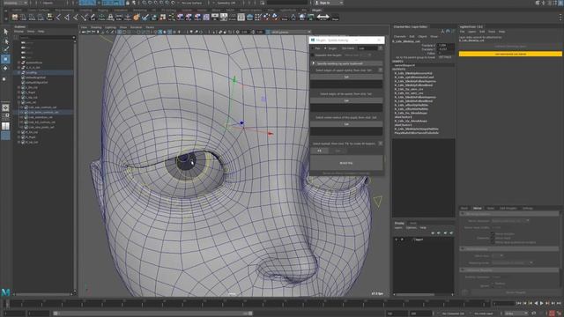Click the first icon in Layer Editor toolbar

[433, 232]
